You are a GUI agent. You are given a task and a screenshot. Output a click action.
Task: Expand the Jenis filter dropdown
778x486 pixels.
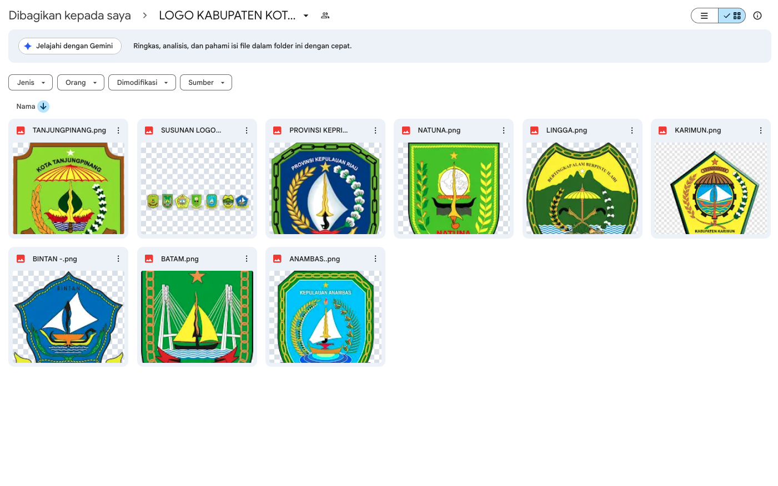(x=31, y=82)
